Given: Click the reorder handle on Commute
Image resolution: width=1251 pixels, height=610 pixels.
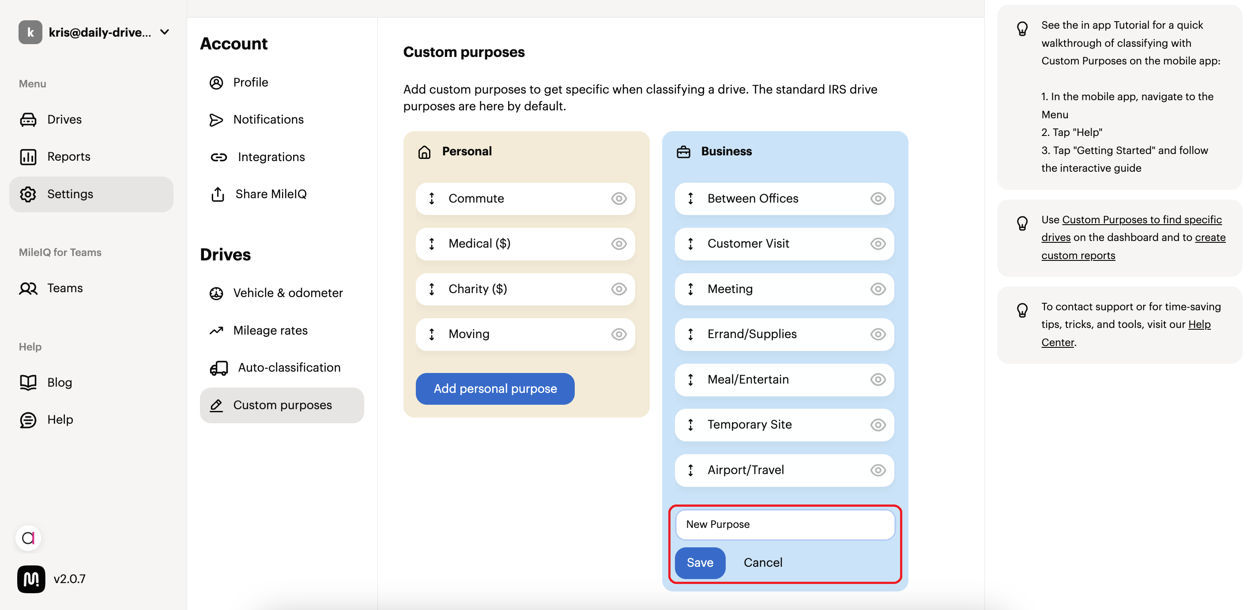Looking at the screenshot, I should point(432,199).
